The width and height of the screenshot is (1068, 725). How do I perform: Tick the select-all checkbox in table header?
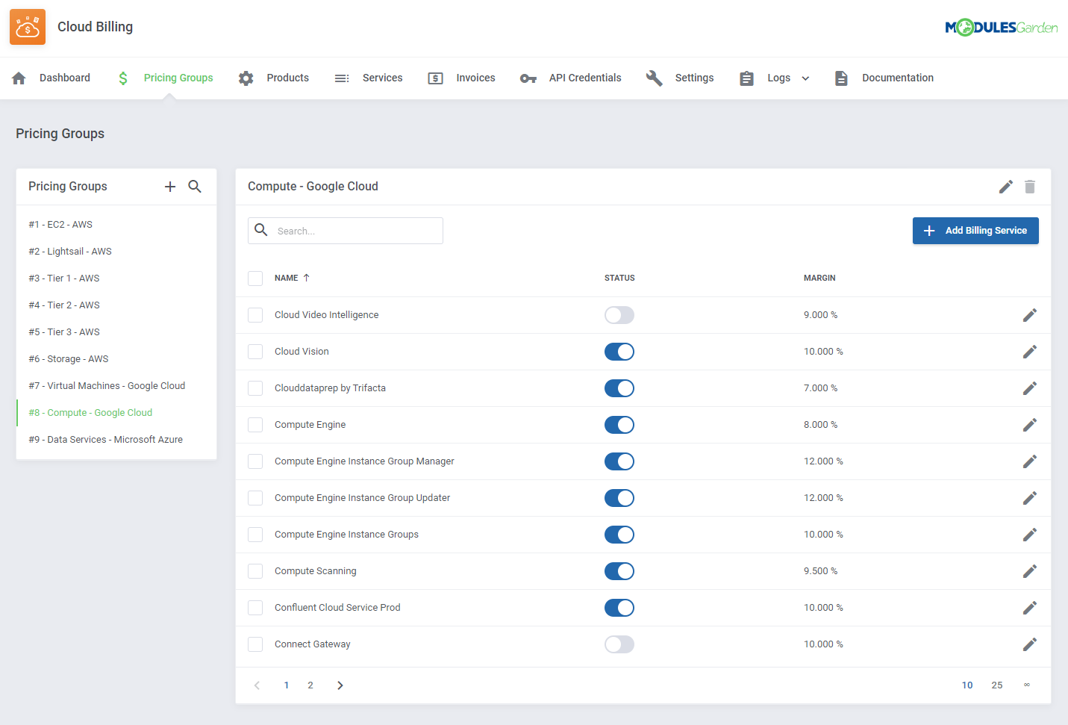pos(255,279)
